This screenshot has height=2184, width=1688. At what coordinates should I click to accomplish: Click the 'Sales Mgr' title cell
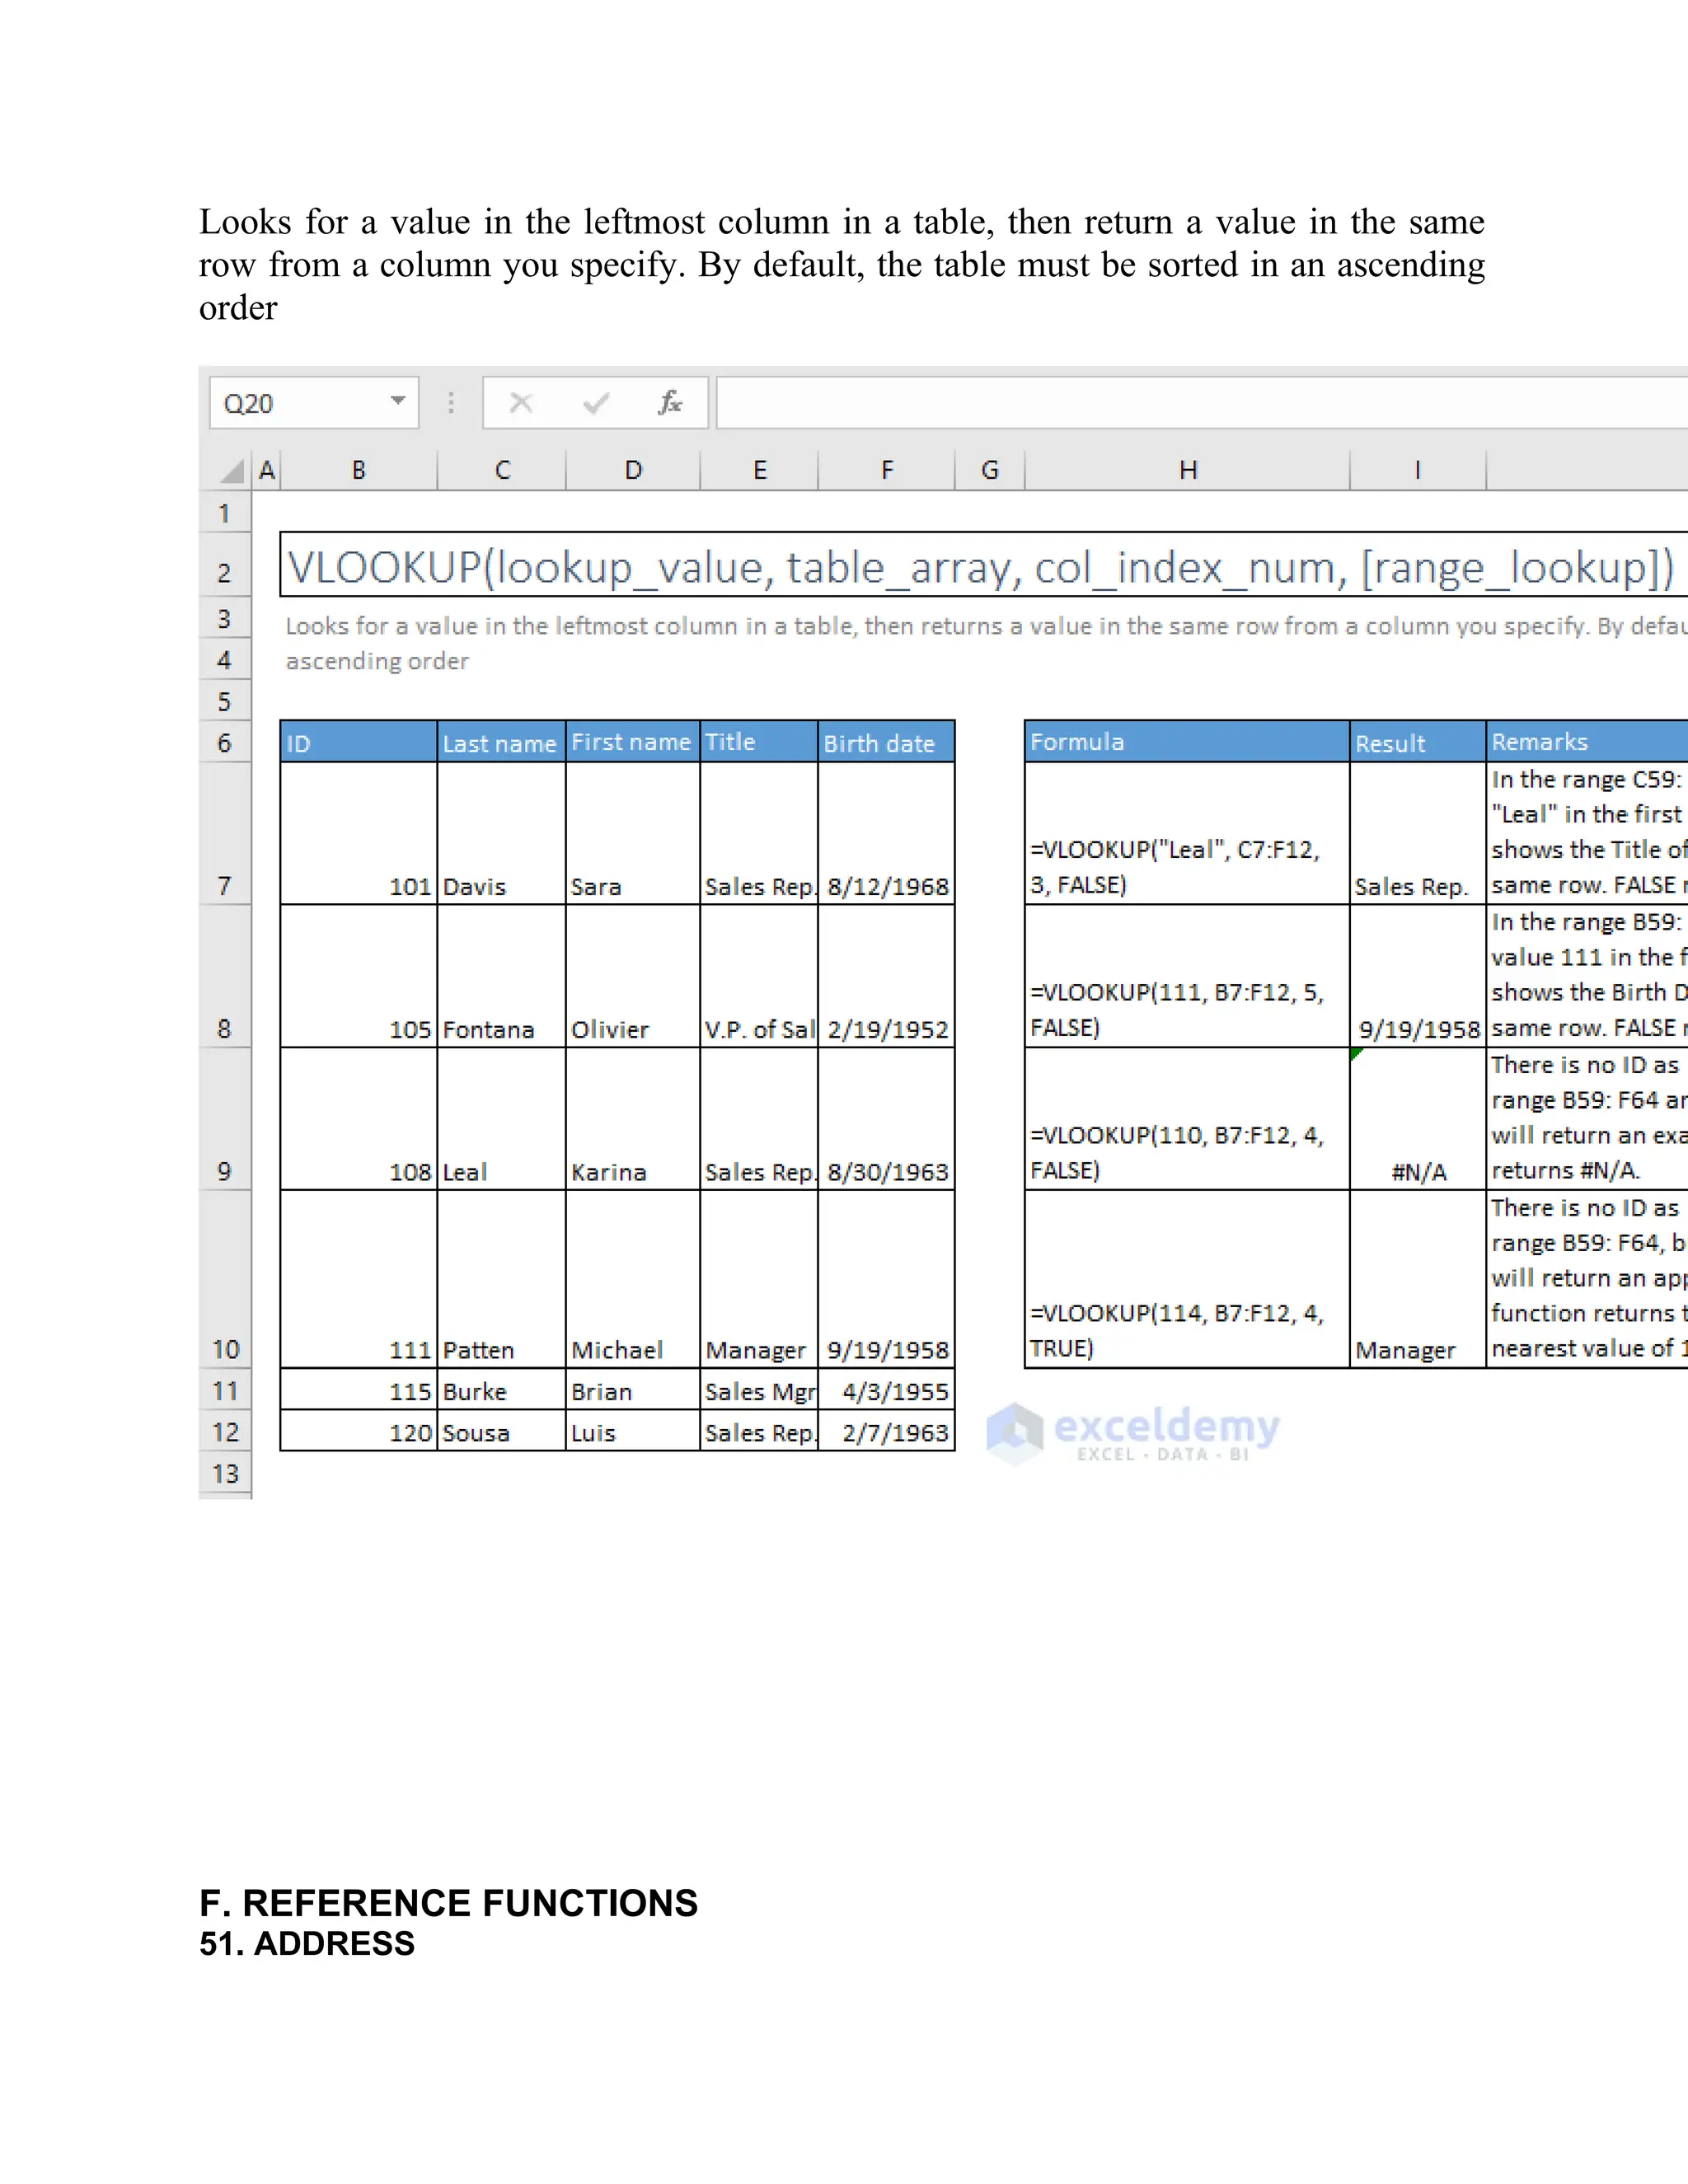(759, 1389)
